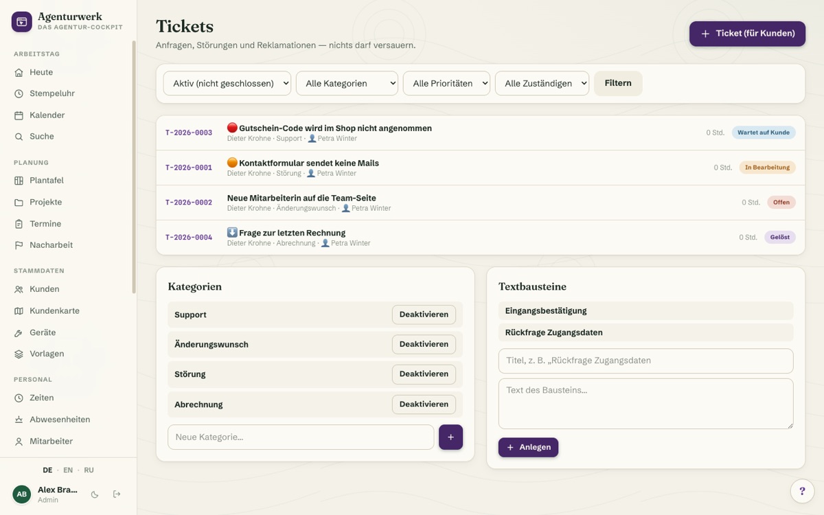The image size is (824, 515).
Task: Click 'Neue Mitarbeiterin auf die Team-Seite'
Action: (x=301, y=198)
